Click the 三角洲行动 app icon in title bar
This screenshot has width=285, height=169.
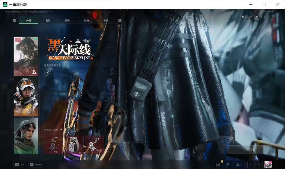[x=5, y=4]
